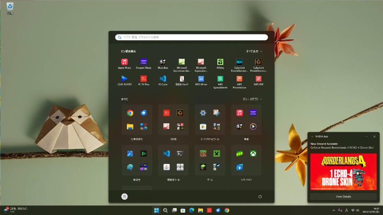
Task: Expand すべて表示 to show all pinned apps
Action: (x=254, y=51)
